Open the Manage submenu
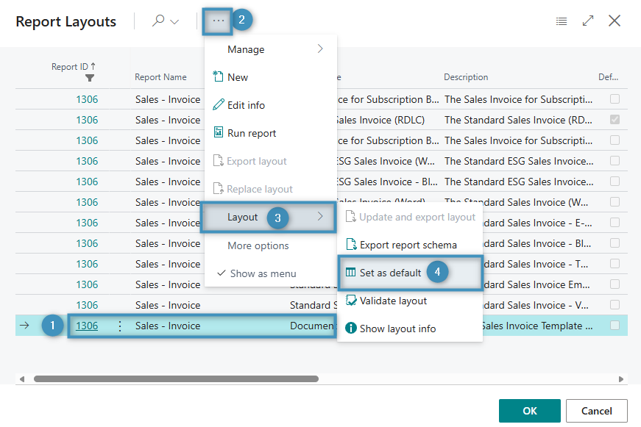Image resolution: width=641 pixels, height=427 pixels. pyautogui.click(x=270, y=49)
